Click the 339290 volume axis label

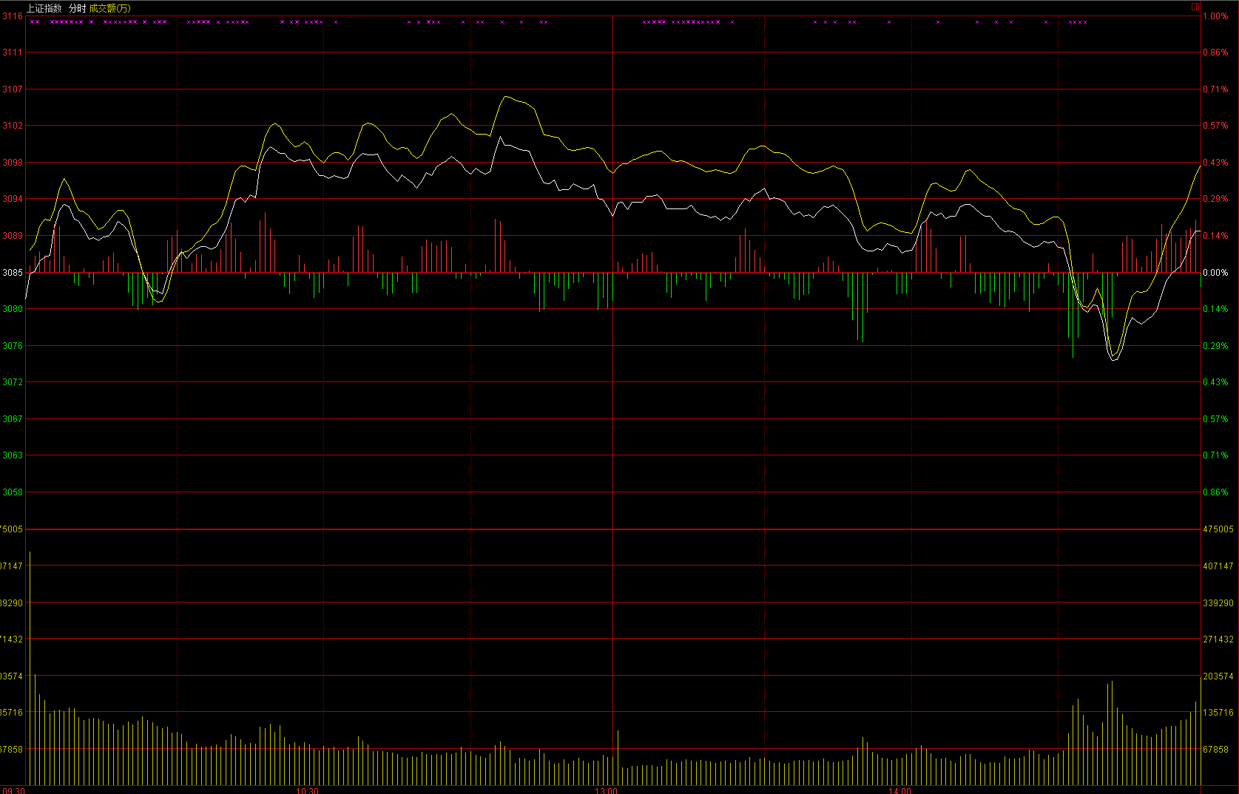click(1218, 603)
